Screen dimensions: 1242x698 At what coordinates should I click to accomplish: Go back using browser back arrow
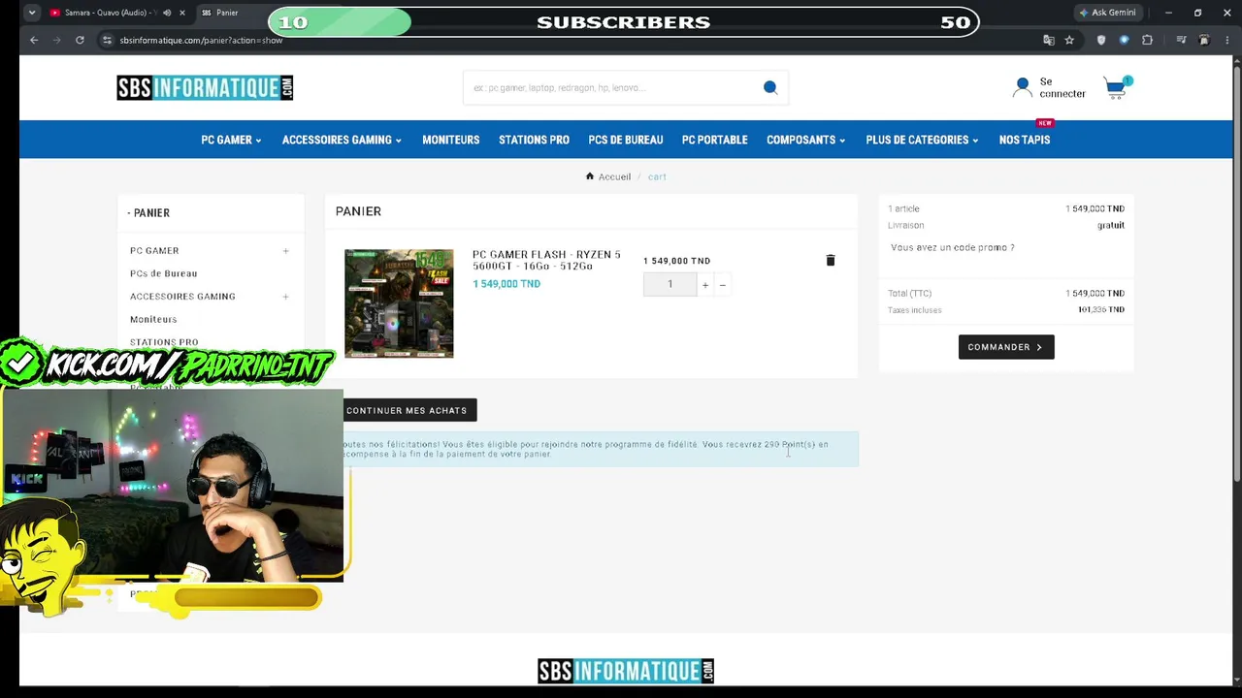point(34,40)
